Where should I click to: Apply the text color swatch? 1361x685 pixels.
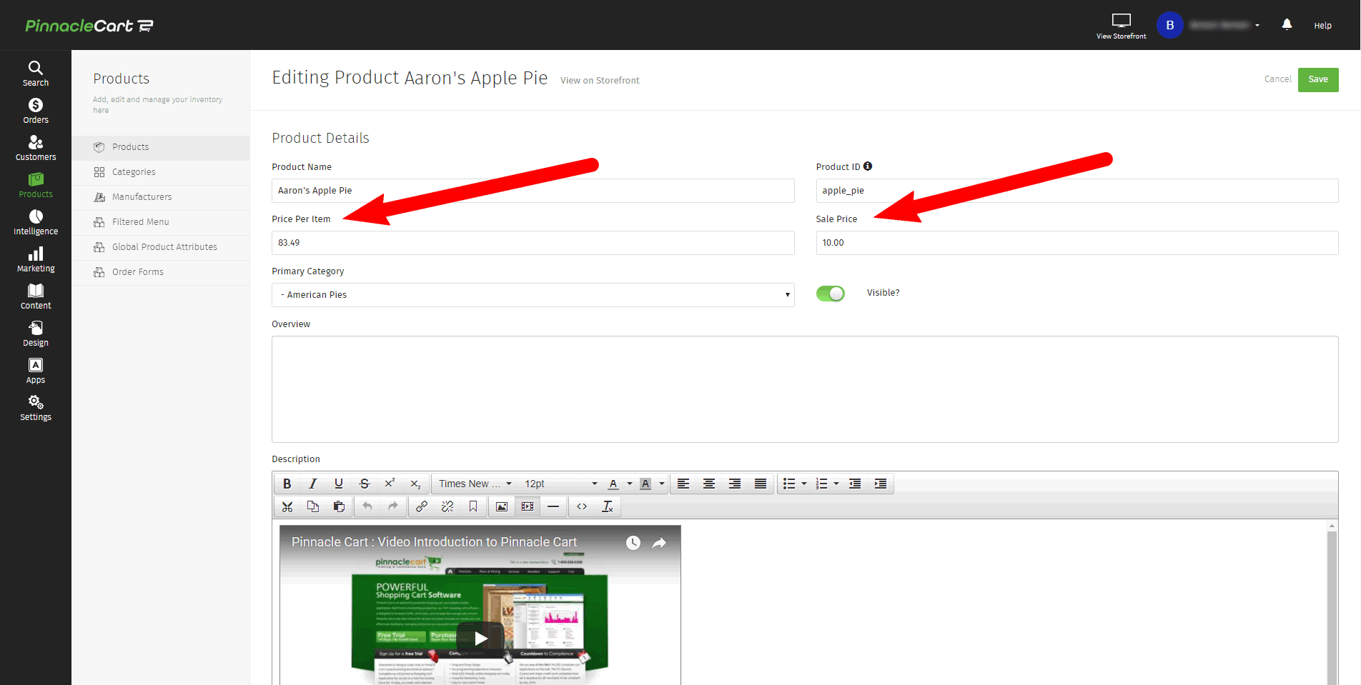613,484
